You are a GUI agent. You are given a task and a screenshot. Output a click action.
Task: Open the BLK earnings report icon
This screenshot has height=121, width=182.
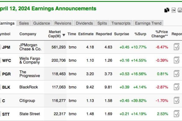point(176,87)
